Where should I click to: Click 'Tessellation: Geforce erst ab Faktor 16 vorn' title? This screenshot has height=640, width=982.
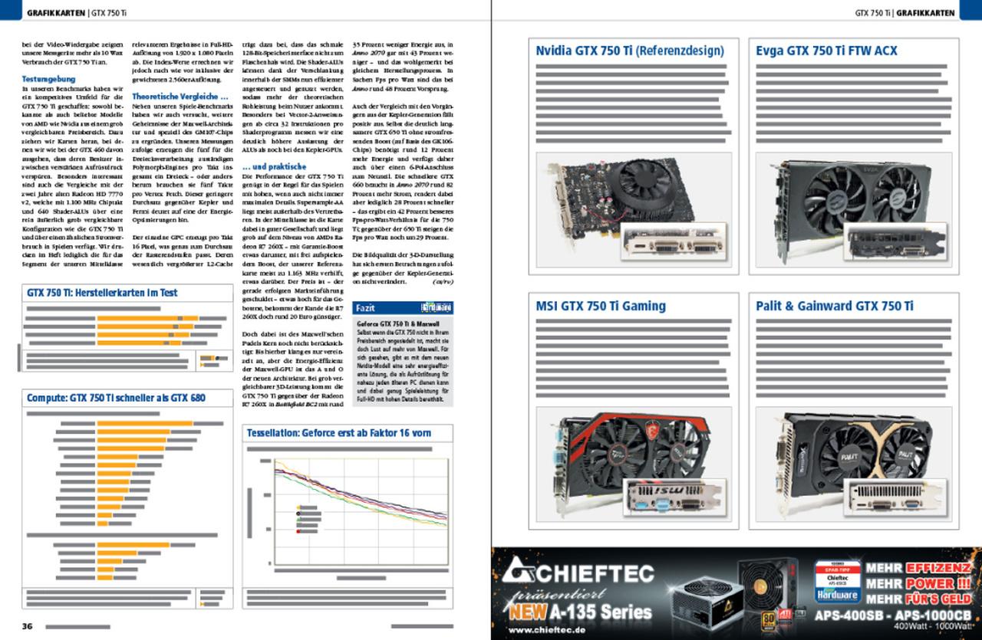[x=339, y=433]
